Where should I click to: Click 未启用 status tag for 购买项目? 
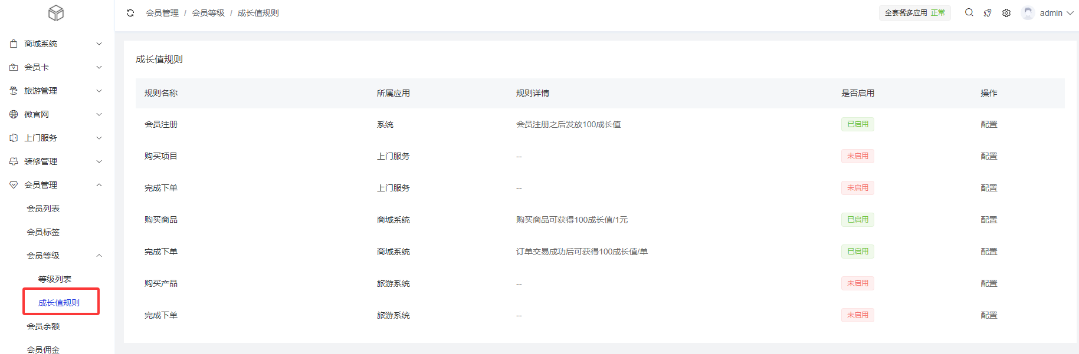click(857, 156)
